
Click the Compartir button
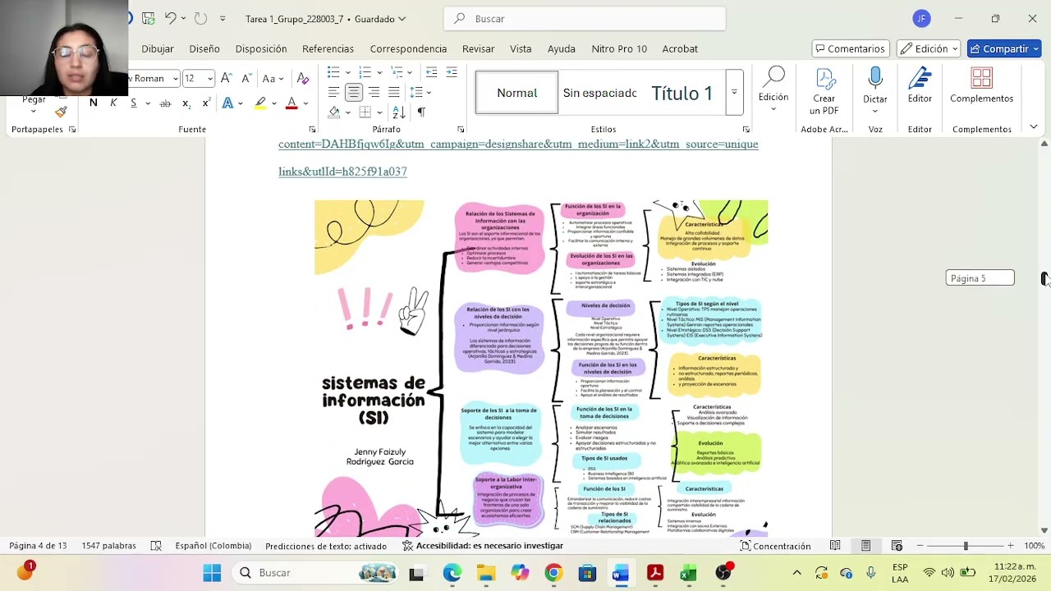click(x=1004, y=48)
